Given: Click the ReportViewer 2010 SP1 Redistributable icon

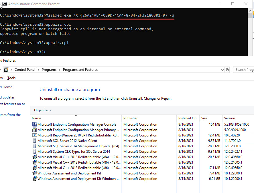Looking at the screenshot, I should (x=35, y=135).
